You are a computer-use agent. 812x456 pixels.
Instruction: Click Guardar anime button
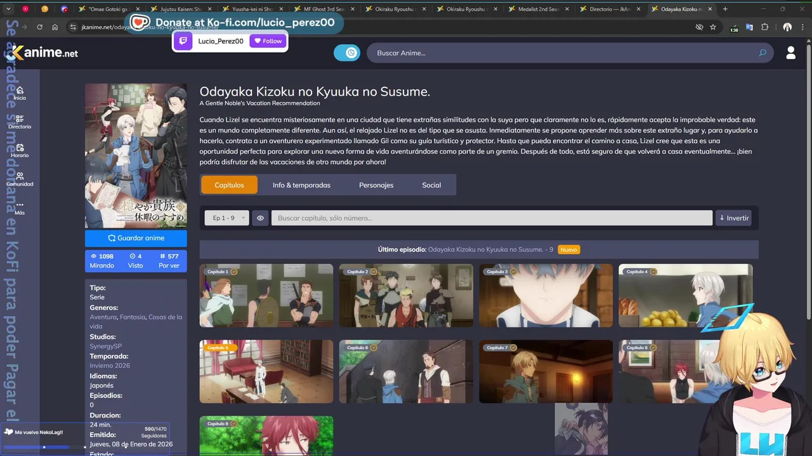(x=136, y=238)
